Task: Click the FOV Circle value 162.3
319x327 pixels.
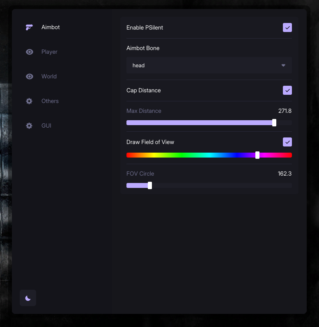Action: click(x=285, y=174)
